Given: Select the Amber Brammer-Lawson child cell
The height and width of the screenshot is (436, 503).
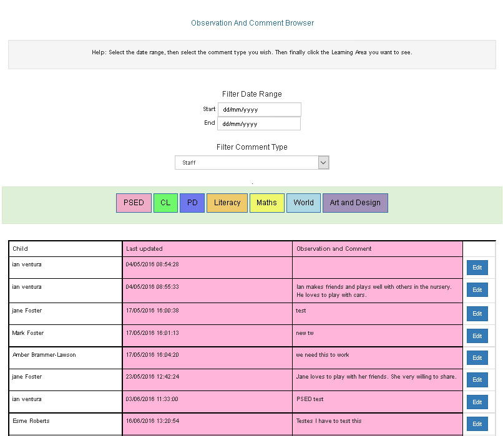Looking at the screenshot, I should click(66, 358).
